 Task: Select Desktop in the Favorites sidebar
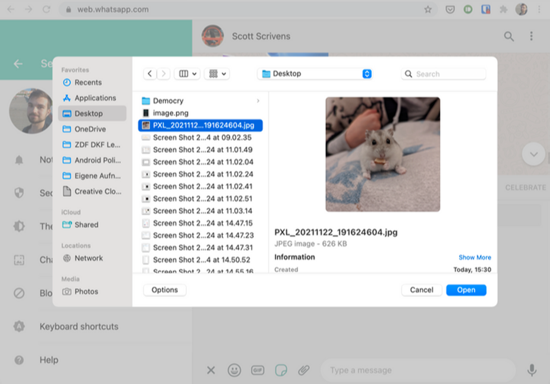93,113
